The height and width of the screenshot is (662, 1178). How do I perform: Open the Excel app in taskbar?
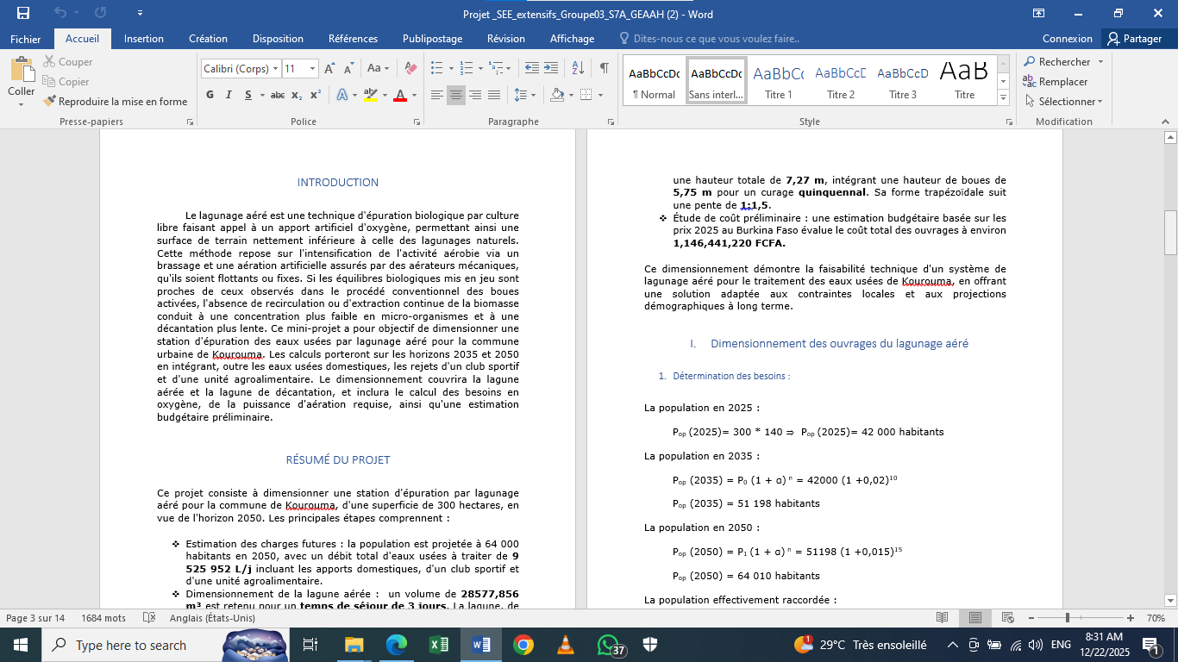[438, 645]
